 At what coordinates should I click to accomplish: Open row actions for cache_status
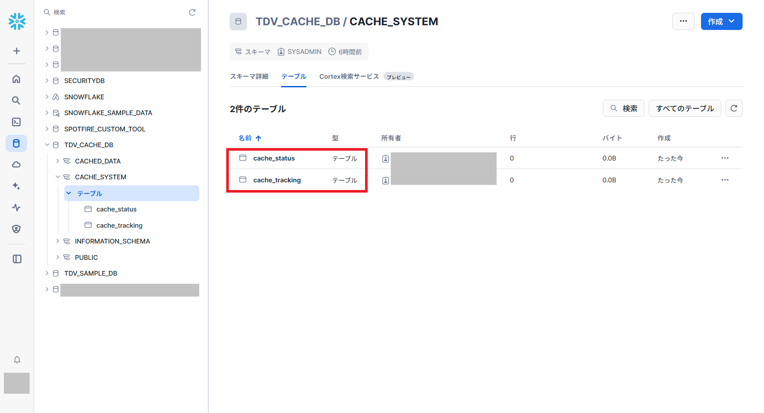725,158
